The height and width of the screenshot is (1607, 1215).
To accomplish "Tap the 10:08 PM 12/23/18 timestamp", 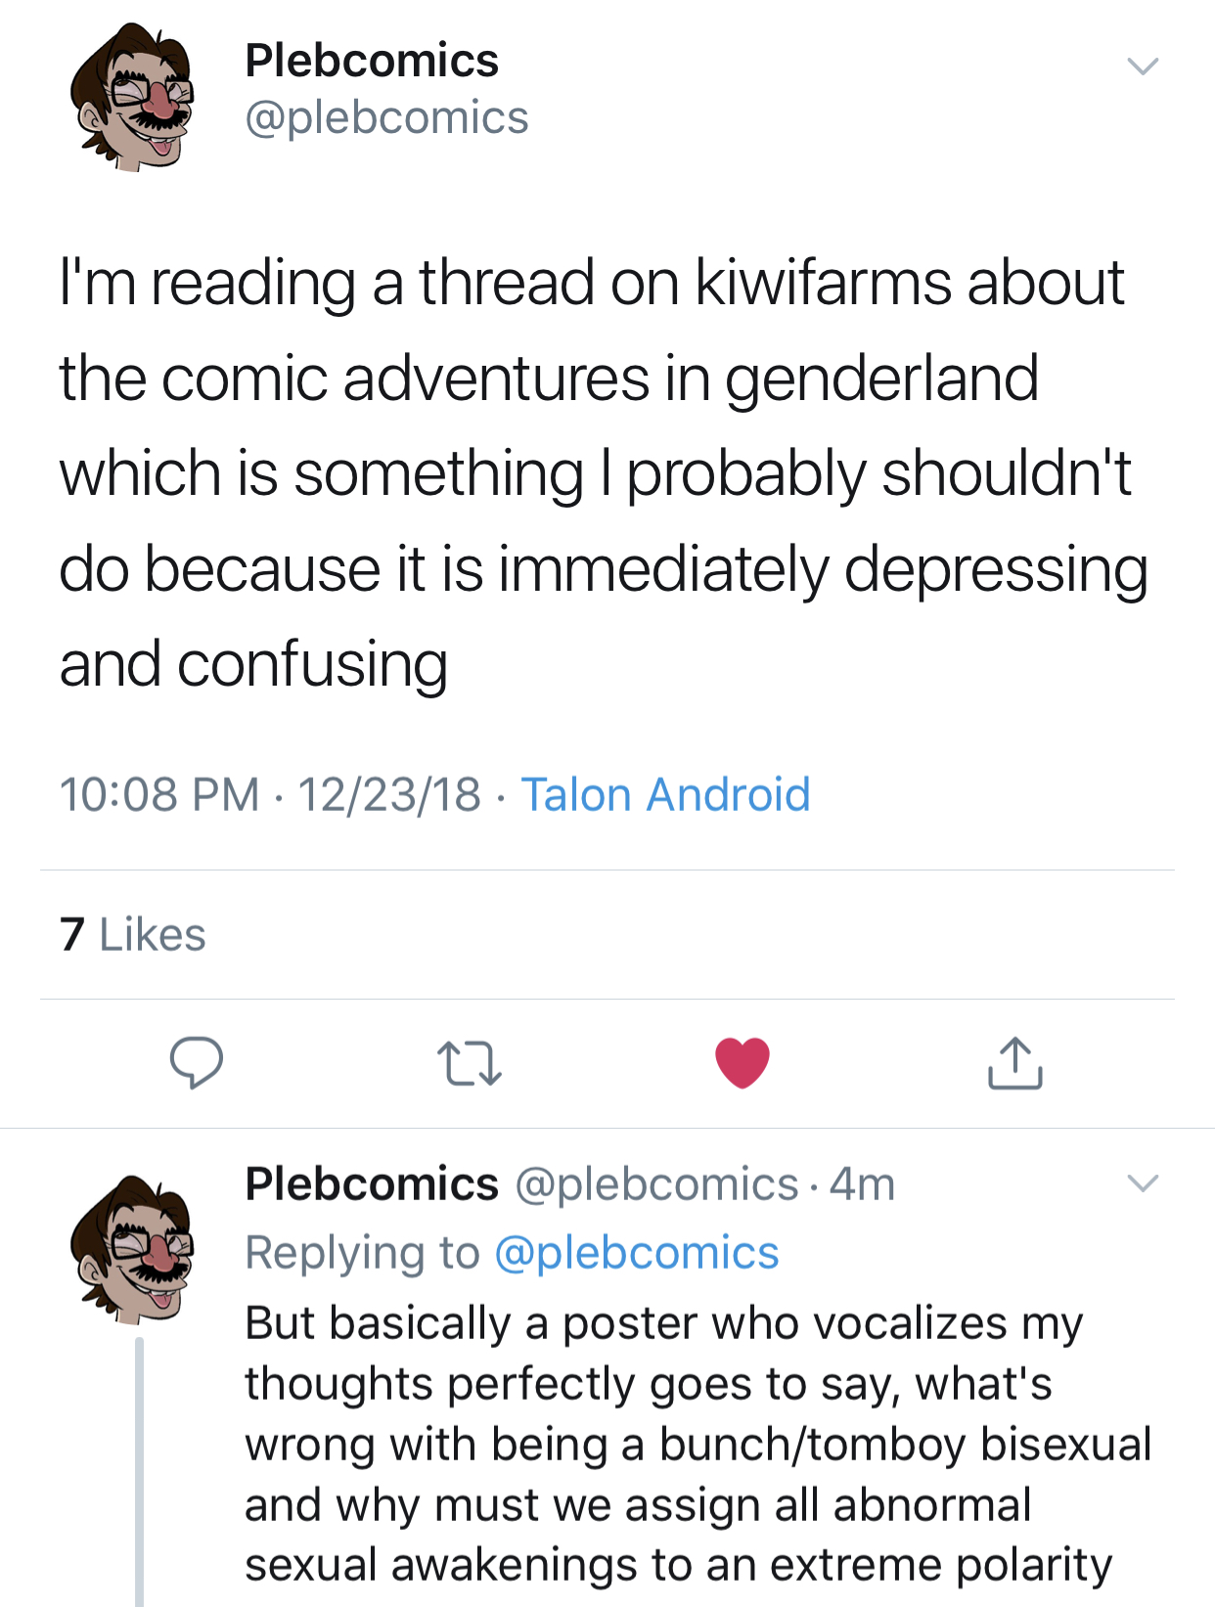I will (x=270, y=793).
